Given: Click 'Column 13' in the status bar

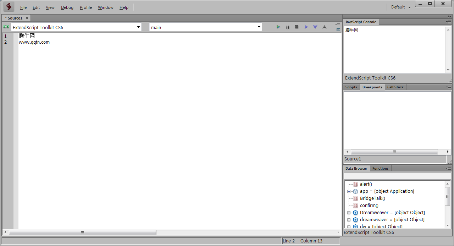Looking at the screenshot, I should (311, 241).
